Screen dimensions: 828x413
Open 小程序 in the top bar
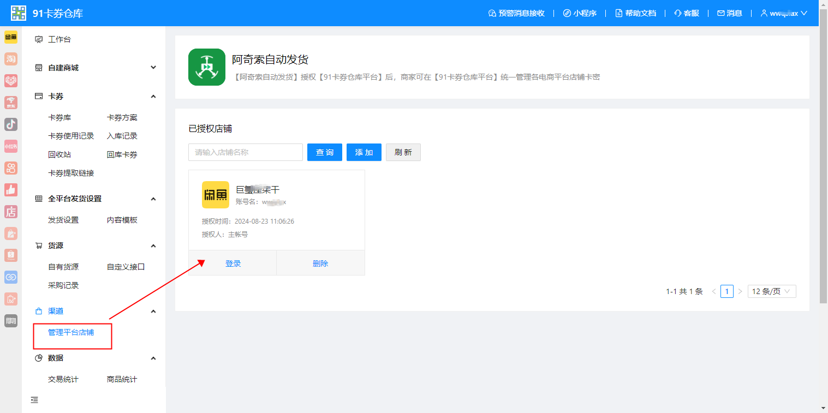[x=580, y=13]
